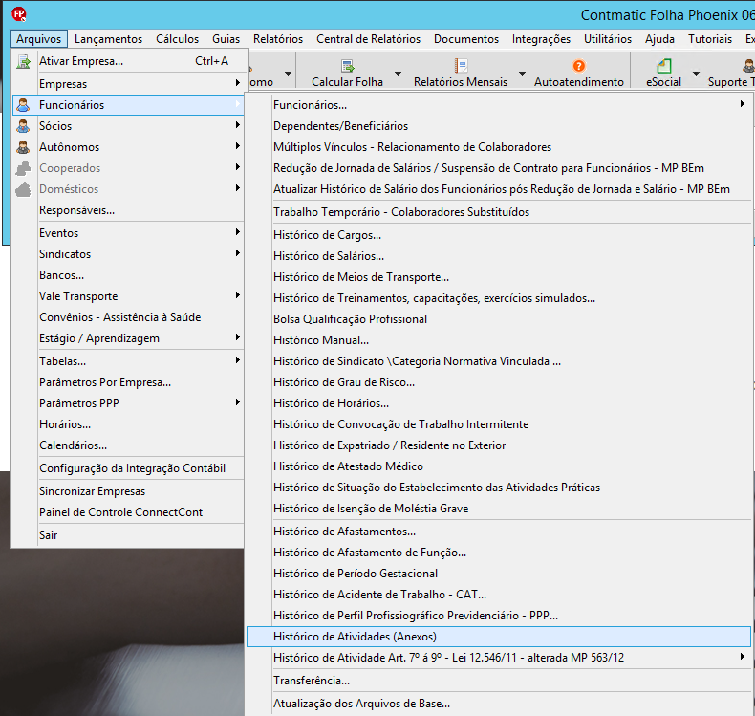Open the Ajuda menu

coord(659,39)
